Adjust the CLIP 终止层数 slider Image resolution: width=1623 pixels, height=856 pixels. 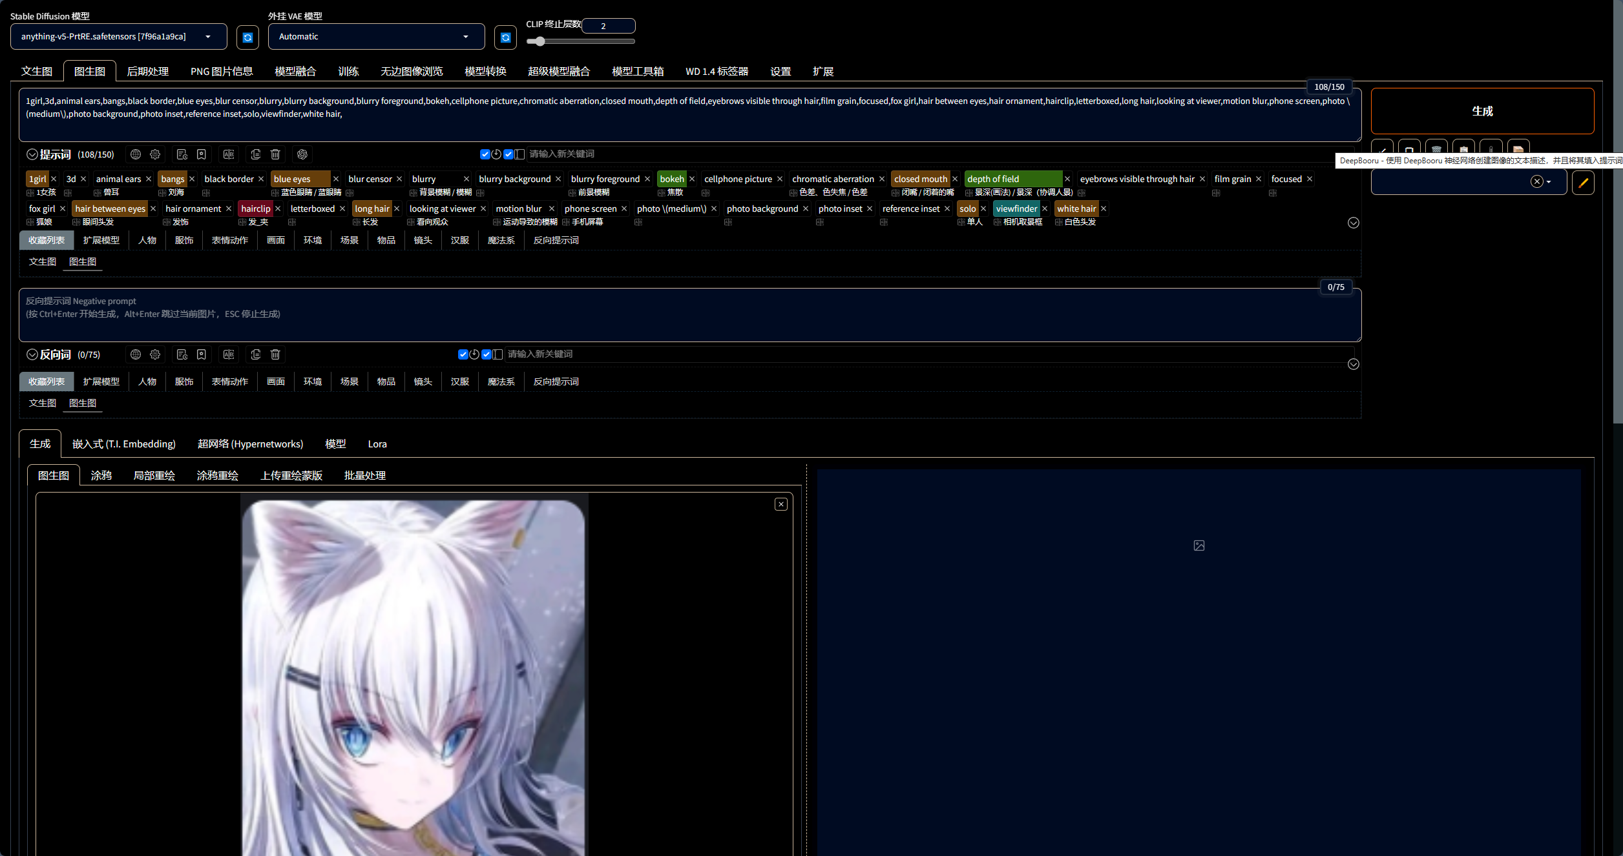tap(540, 41)
